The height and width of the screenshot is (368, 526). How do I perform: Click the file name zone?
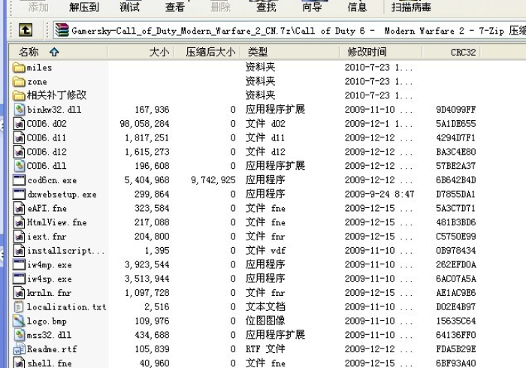37,81
